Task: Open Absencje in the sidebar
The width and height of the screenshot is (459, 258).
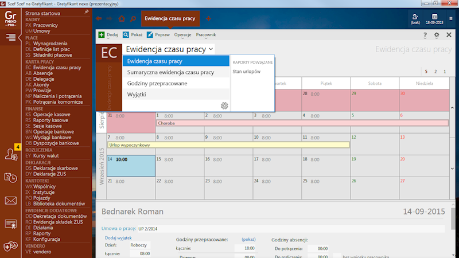Action: click(43, 73)
